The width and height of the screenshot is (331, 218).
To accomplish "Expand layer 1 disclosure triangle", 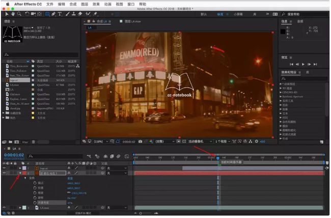I will click(20, 168).
